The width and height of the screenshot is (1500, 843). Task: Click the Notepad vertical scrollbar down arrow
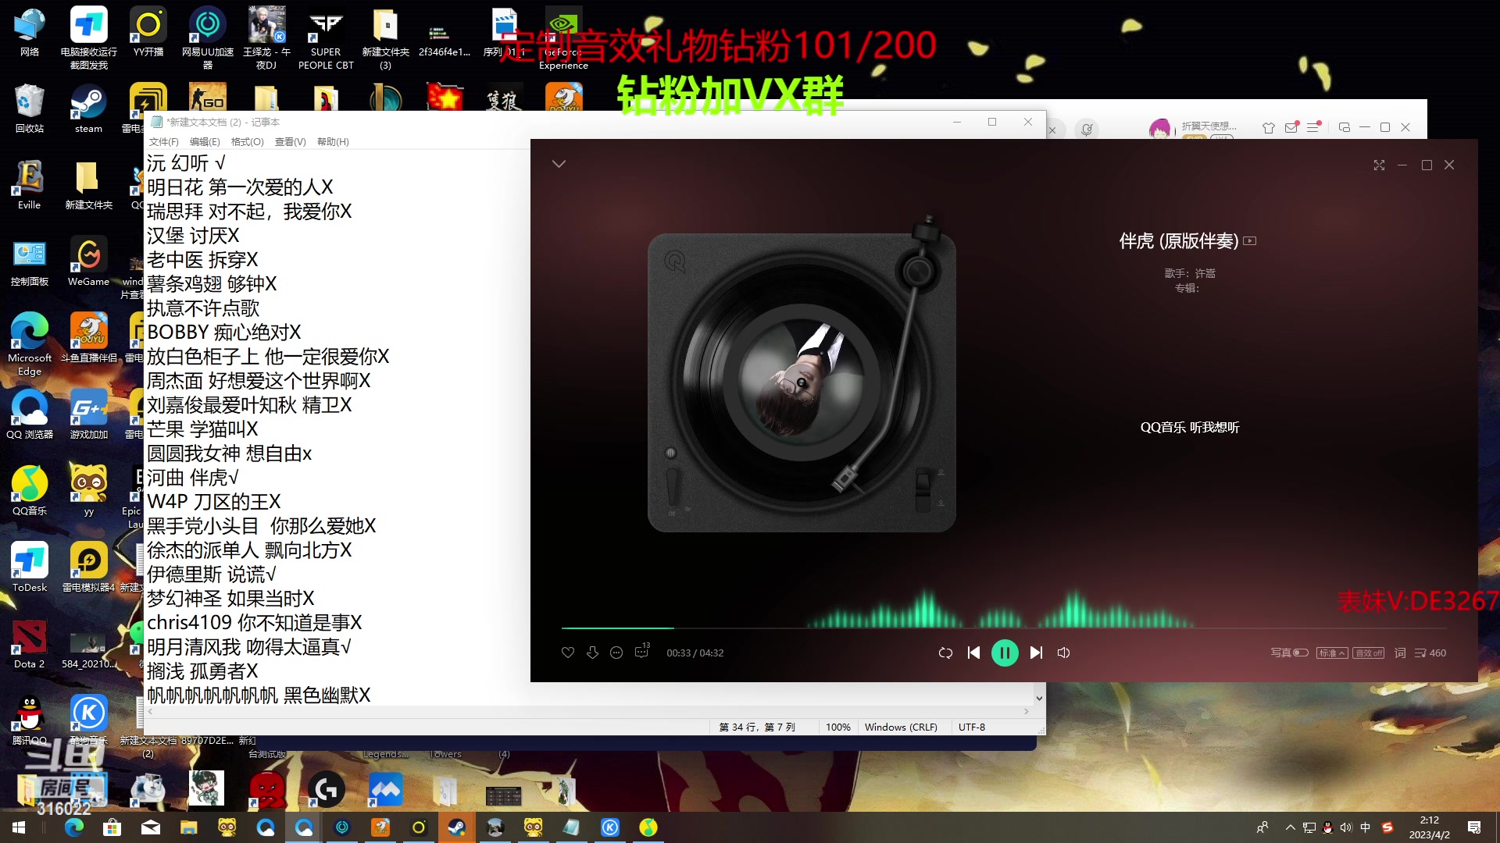(1039, 698)
